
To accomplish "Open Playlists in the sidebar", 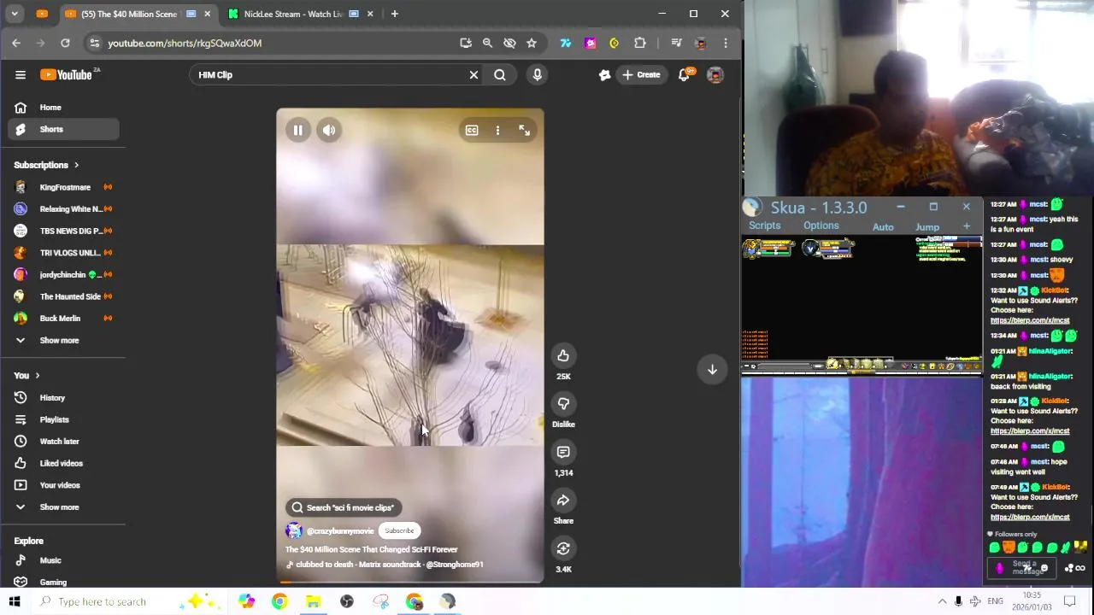I will pos(63,419).
